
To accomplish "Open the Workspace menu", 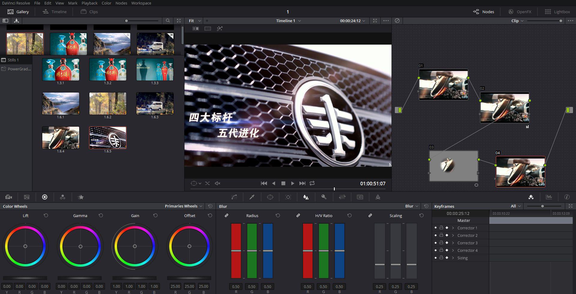I will point(141,3).
